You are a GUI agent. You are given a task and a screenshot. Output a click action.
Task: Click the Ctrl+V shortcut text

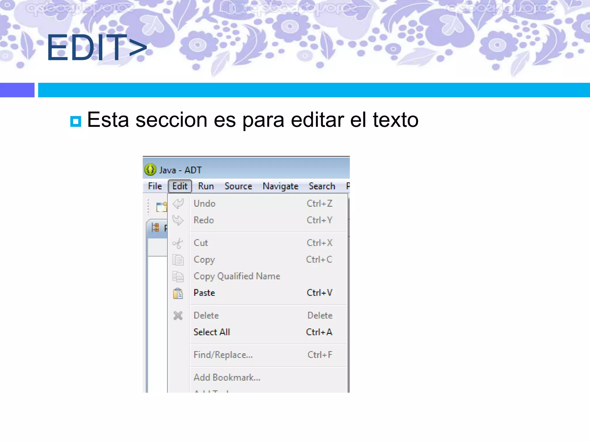tap(319, 293)
